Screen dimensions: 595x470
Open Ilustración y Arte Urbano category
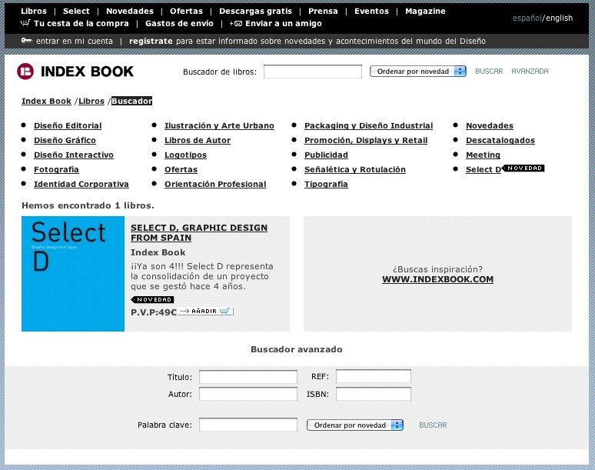219,125
